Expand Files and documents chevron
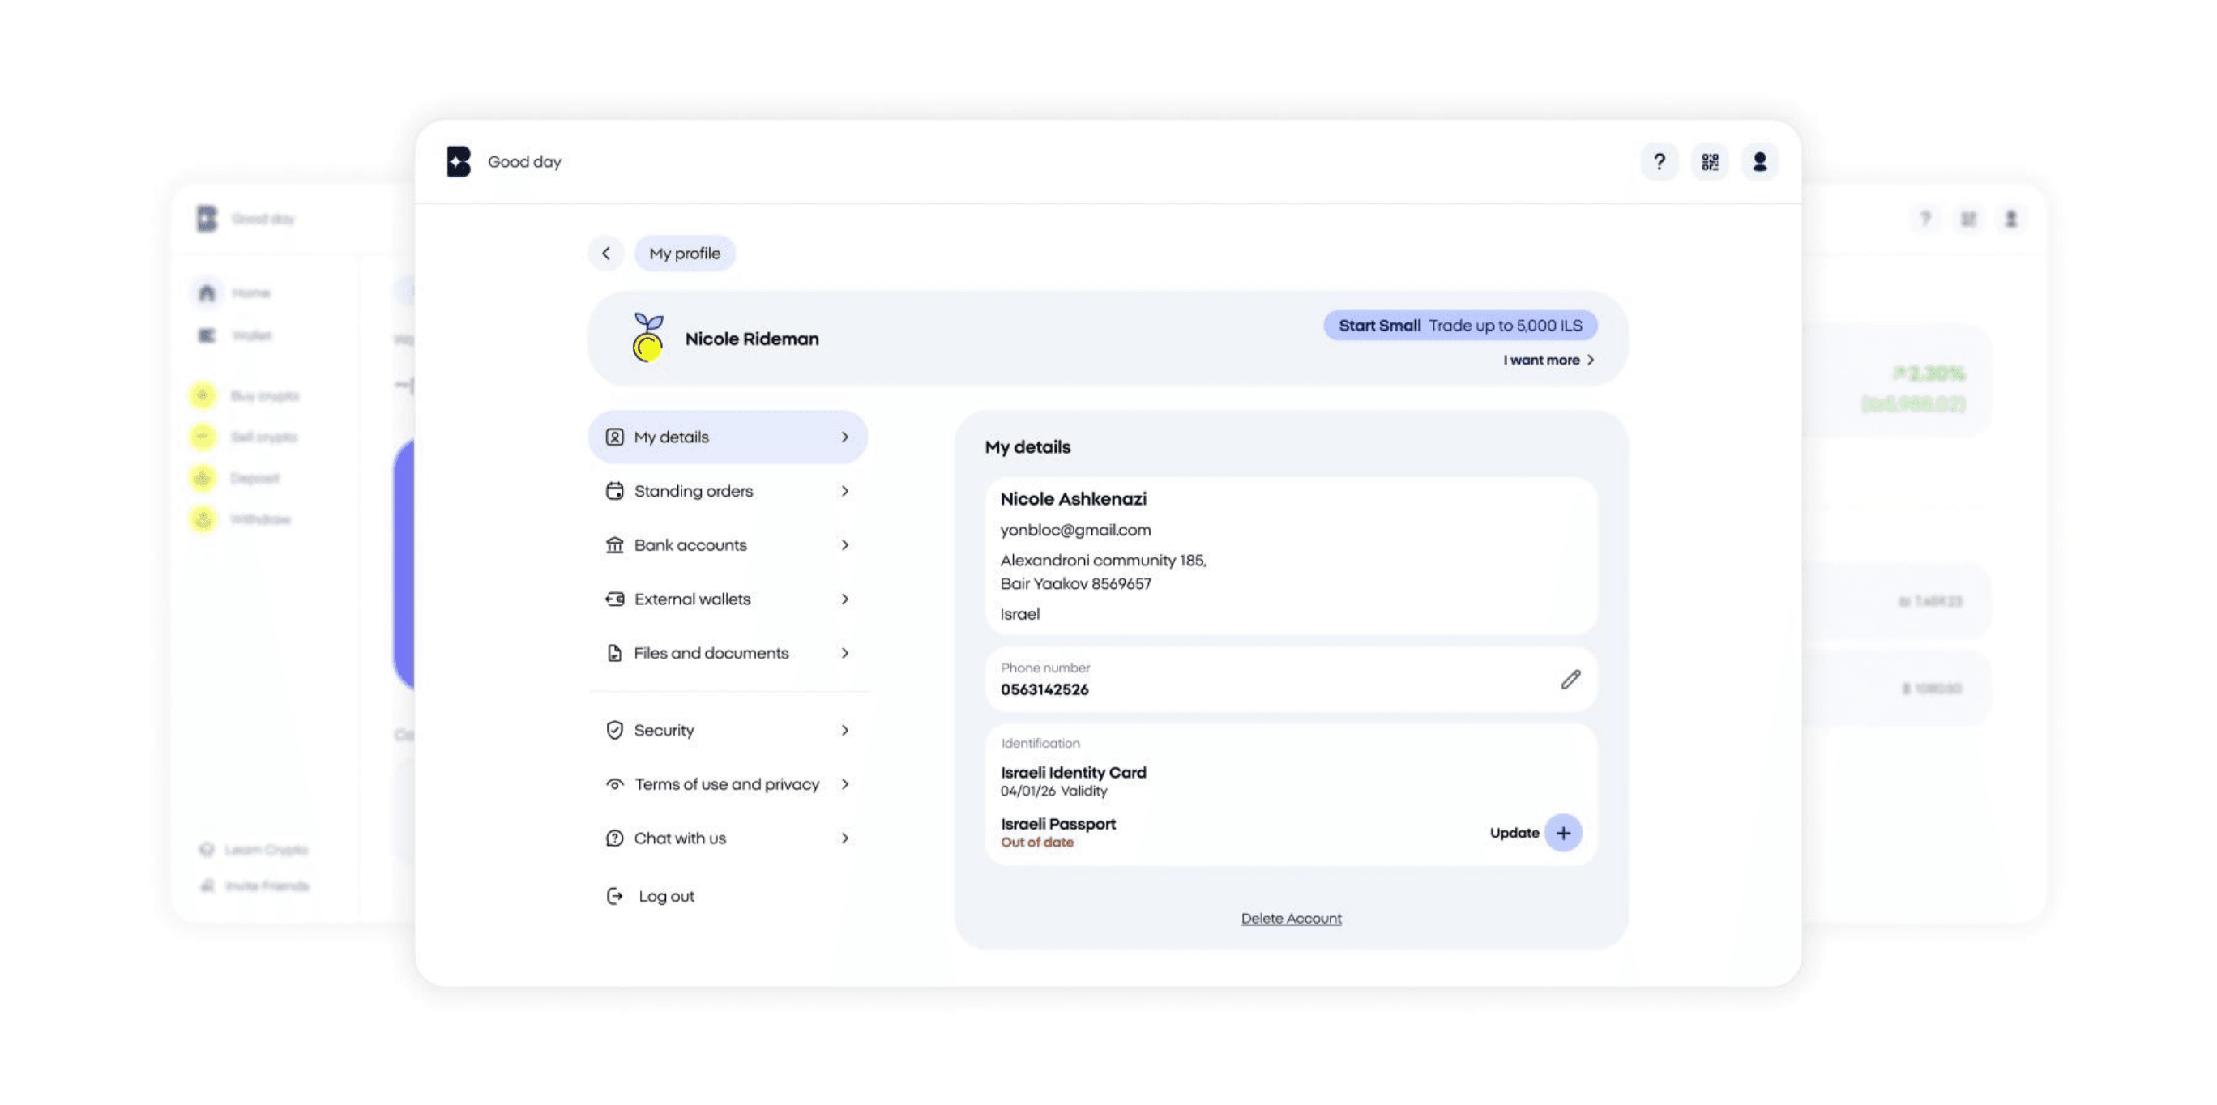This screenshot has height=1105, width=2217. [x=844, y=653]
